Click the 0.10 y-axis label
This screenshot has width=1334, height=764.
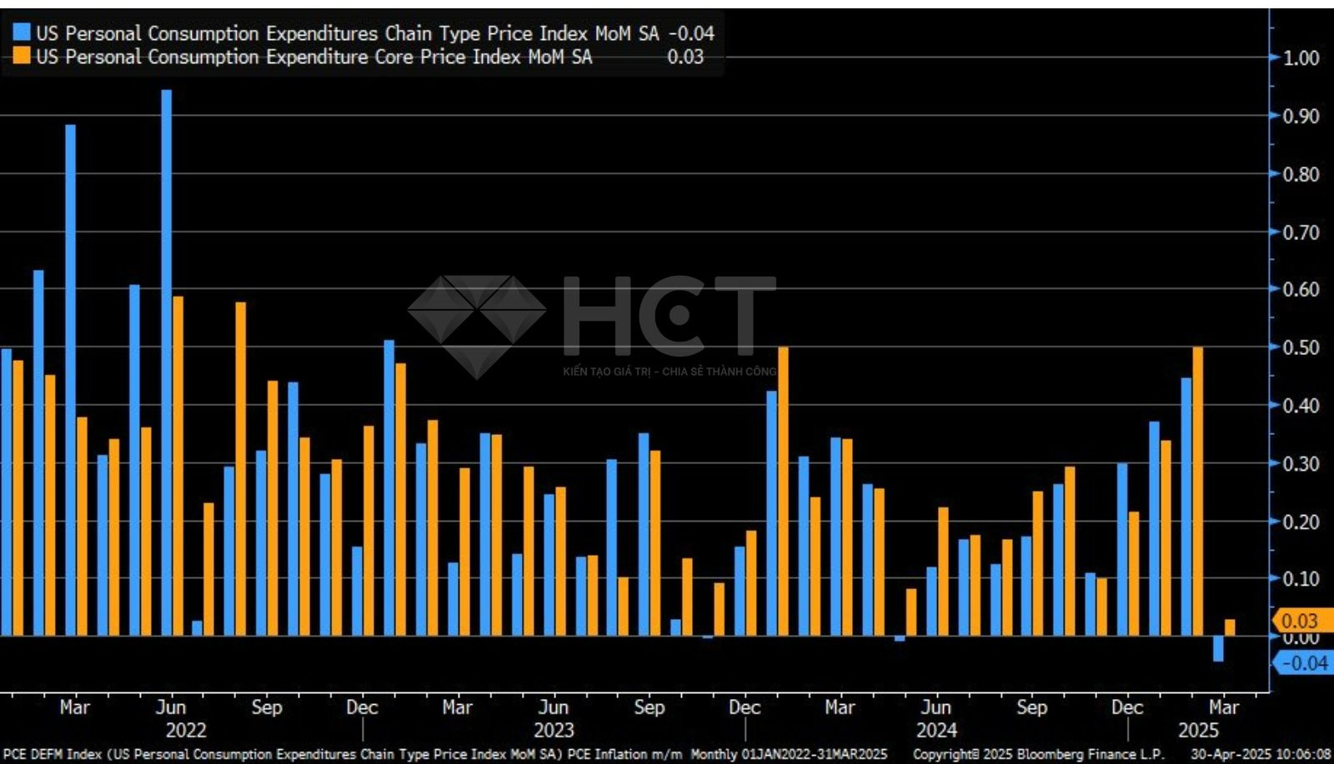click(1301, 579)
